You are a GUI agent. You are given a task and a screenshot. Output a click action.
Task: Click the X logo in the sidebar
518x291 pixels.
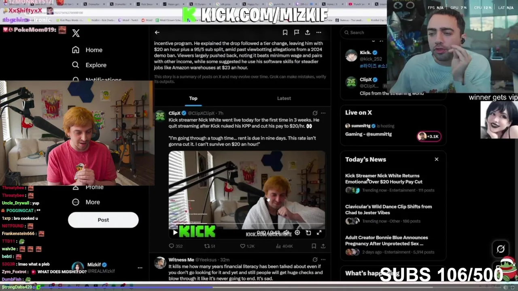(x=76, y=33)
